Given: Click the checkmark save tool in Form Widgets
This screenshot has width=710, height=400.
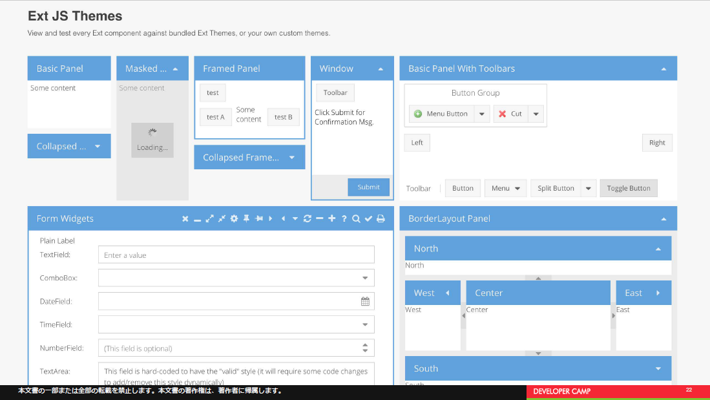Looking at the screenshot, I should (369, 219).
